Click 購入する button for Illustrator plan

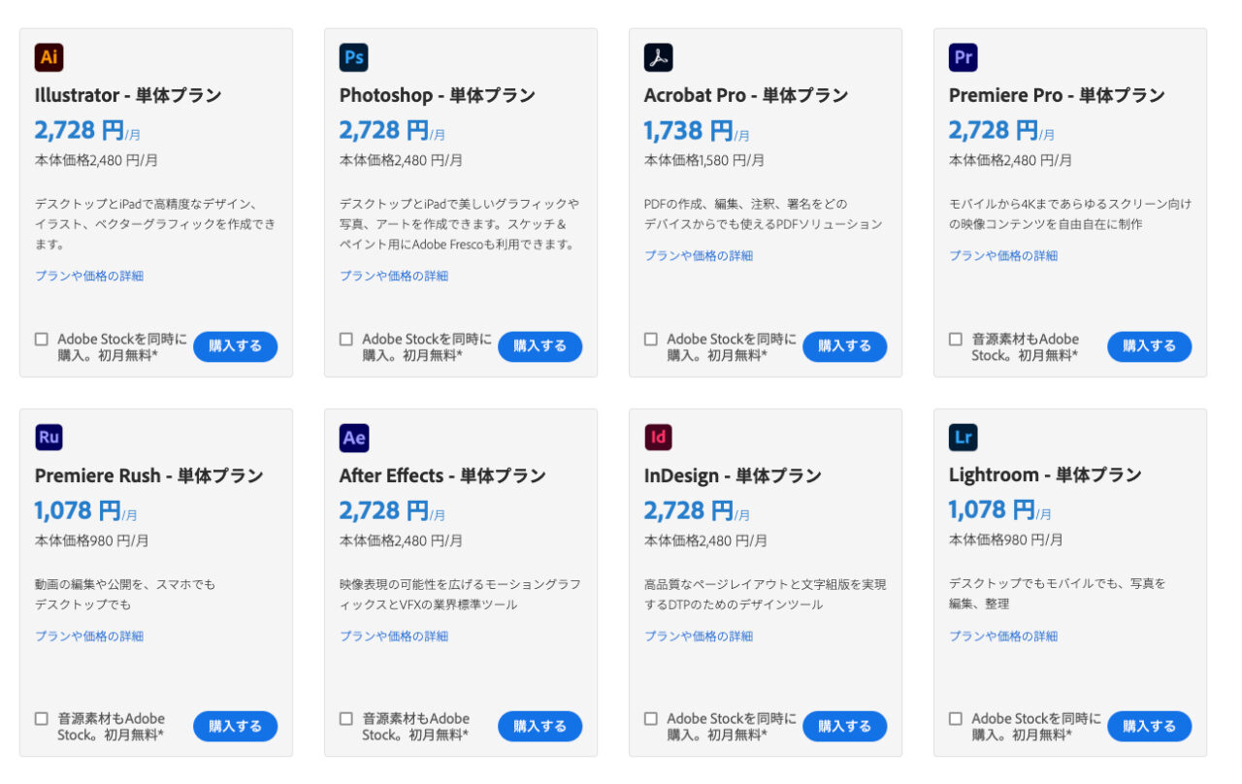[235, 346]
